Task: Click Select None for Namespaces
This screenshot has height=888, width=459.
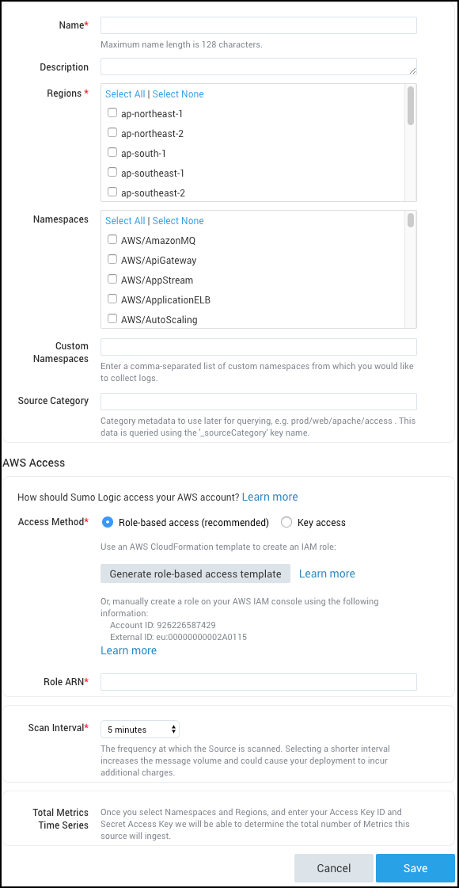Action: [177, 220]
